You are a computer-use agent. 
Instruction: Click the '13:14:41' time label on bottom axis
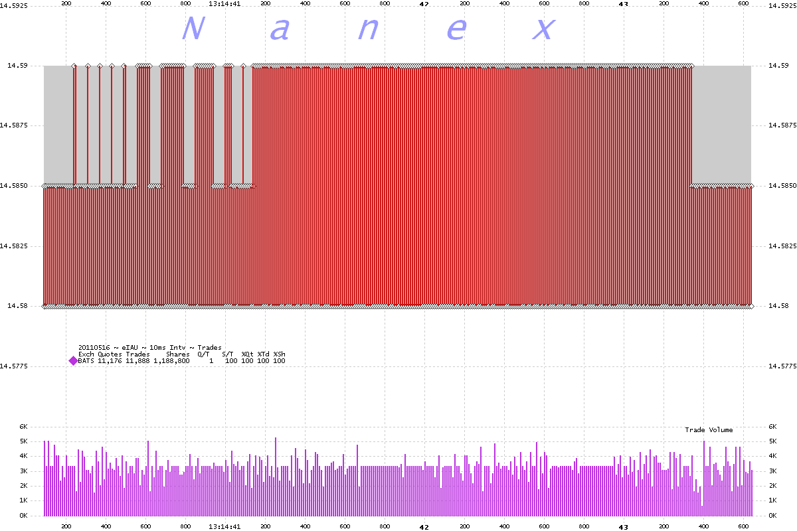pos(224,526)
